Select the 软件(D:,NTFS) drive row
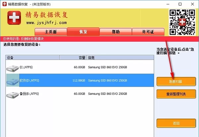The width and height of the screenshot is (199, 137). point(80,80)
